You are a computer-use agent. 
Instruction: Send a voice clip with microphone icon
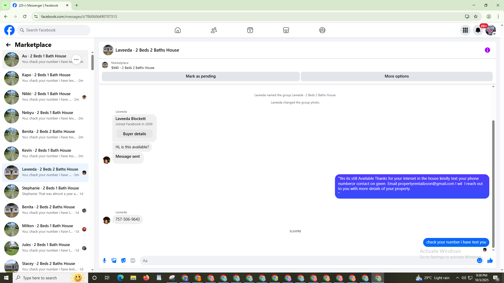pyautogui.click(x=104, y=260)
